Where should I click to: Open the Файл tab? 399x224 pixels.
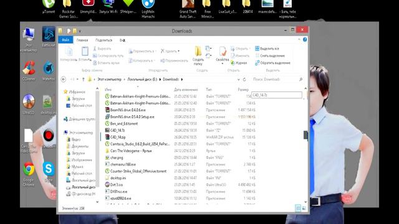65,40
